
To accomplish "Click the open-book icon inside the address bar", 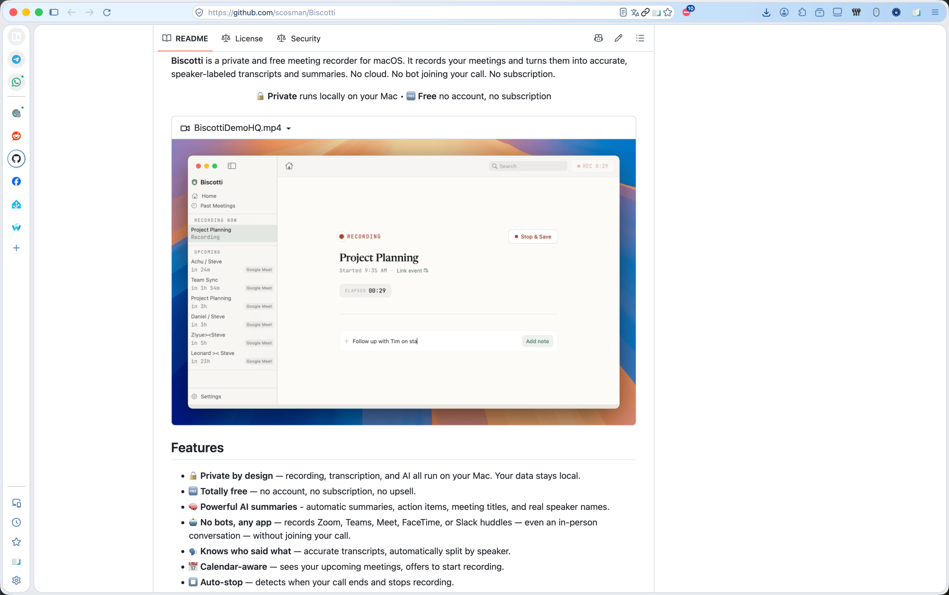I will point(657,13).
